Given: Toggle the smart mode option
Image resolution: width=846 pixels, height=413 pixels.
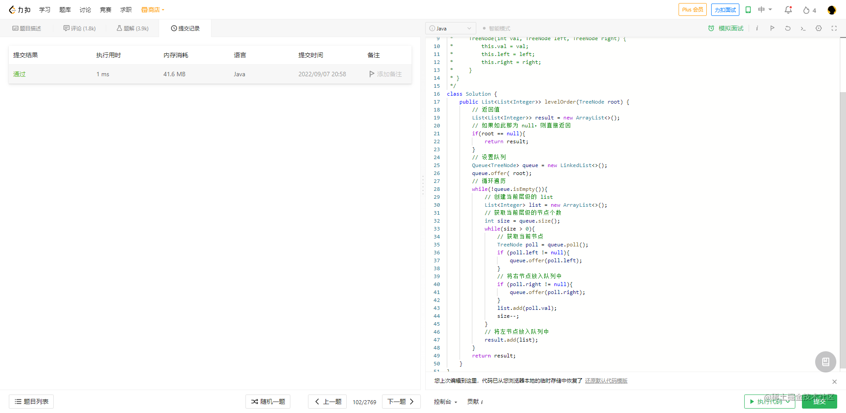Looking at the screenshot, I should click(x=496, y=28).
